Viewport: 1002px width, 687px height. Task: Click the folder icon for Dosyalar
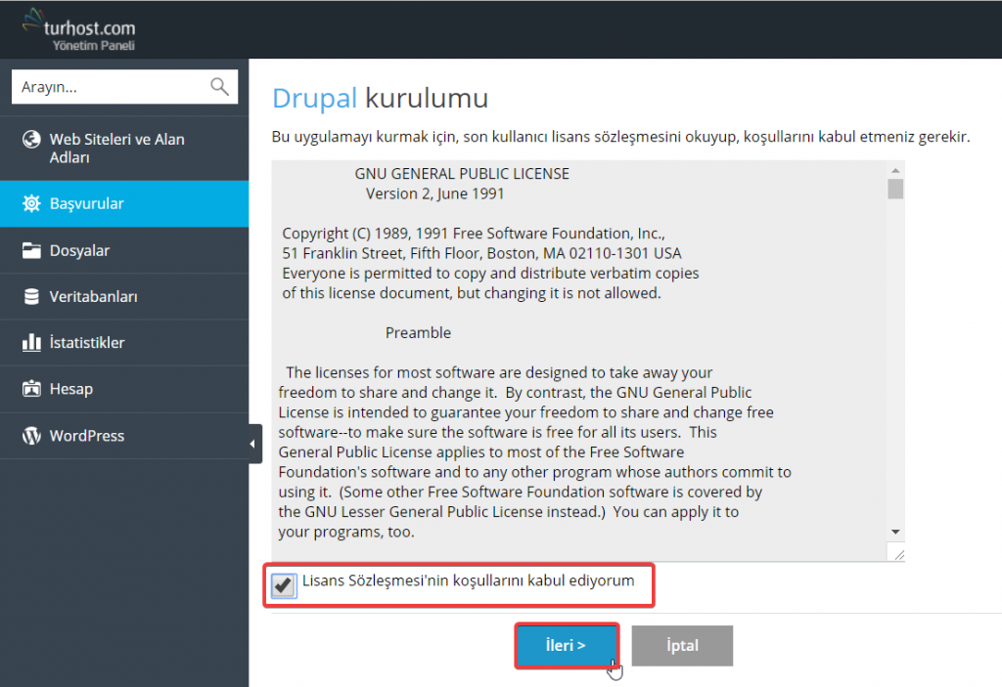pos(31,251)
